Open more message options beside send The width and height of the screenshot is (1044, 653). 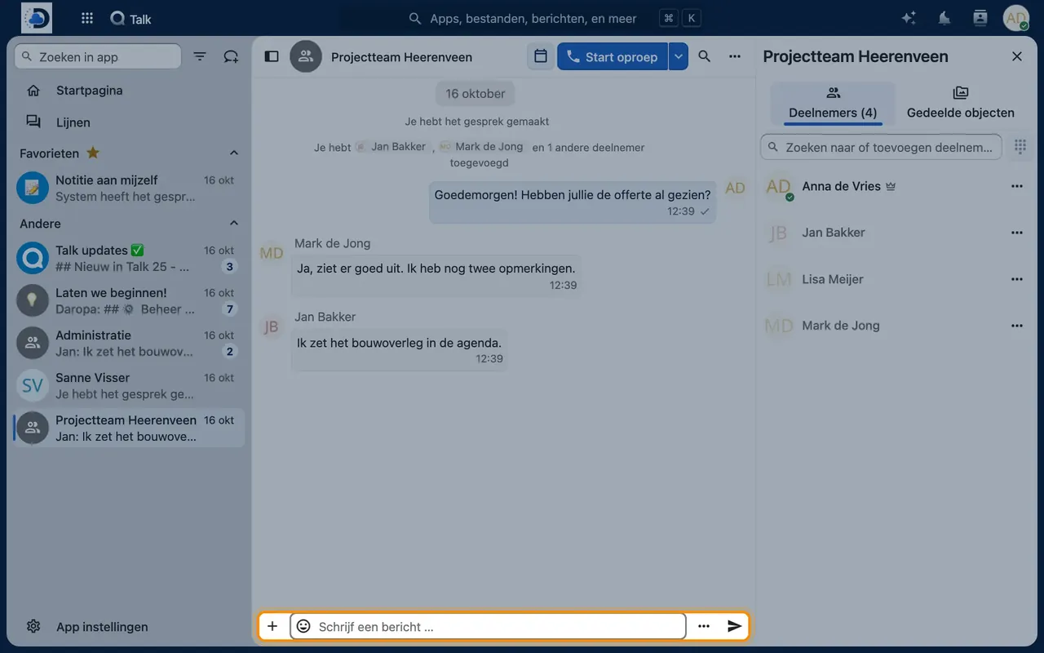[x=704, y=626]
